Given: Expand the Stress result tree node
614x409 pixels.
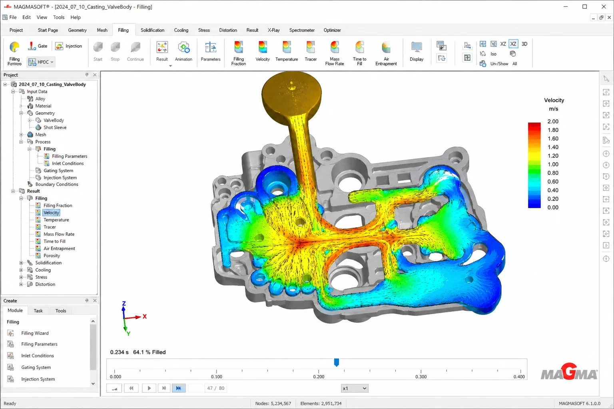Looking at the screenshot, I should (21, 277).
